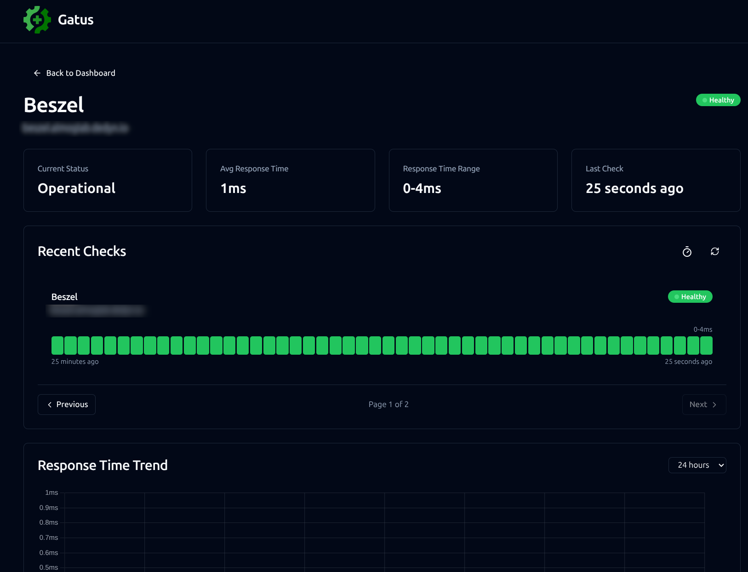This screenshot has height=572, width=748.
Task: Click the Current Status Operational card
Action: coord(108,180)
